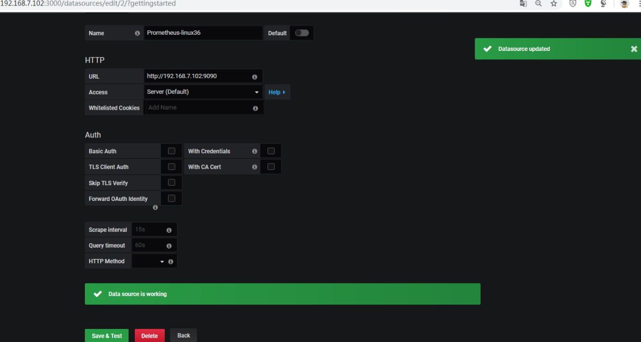The image size is (641, 342).
Task: Click the Query timeout info icon
Action: [x=169, y=246]
